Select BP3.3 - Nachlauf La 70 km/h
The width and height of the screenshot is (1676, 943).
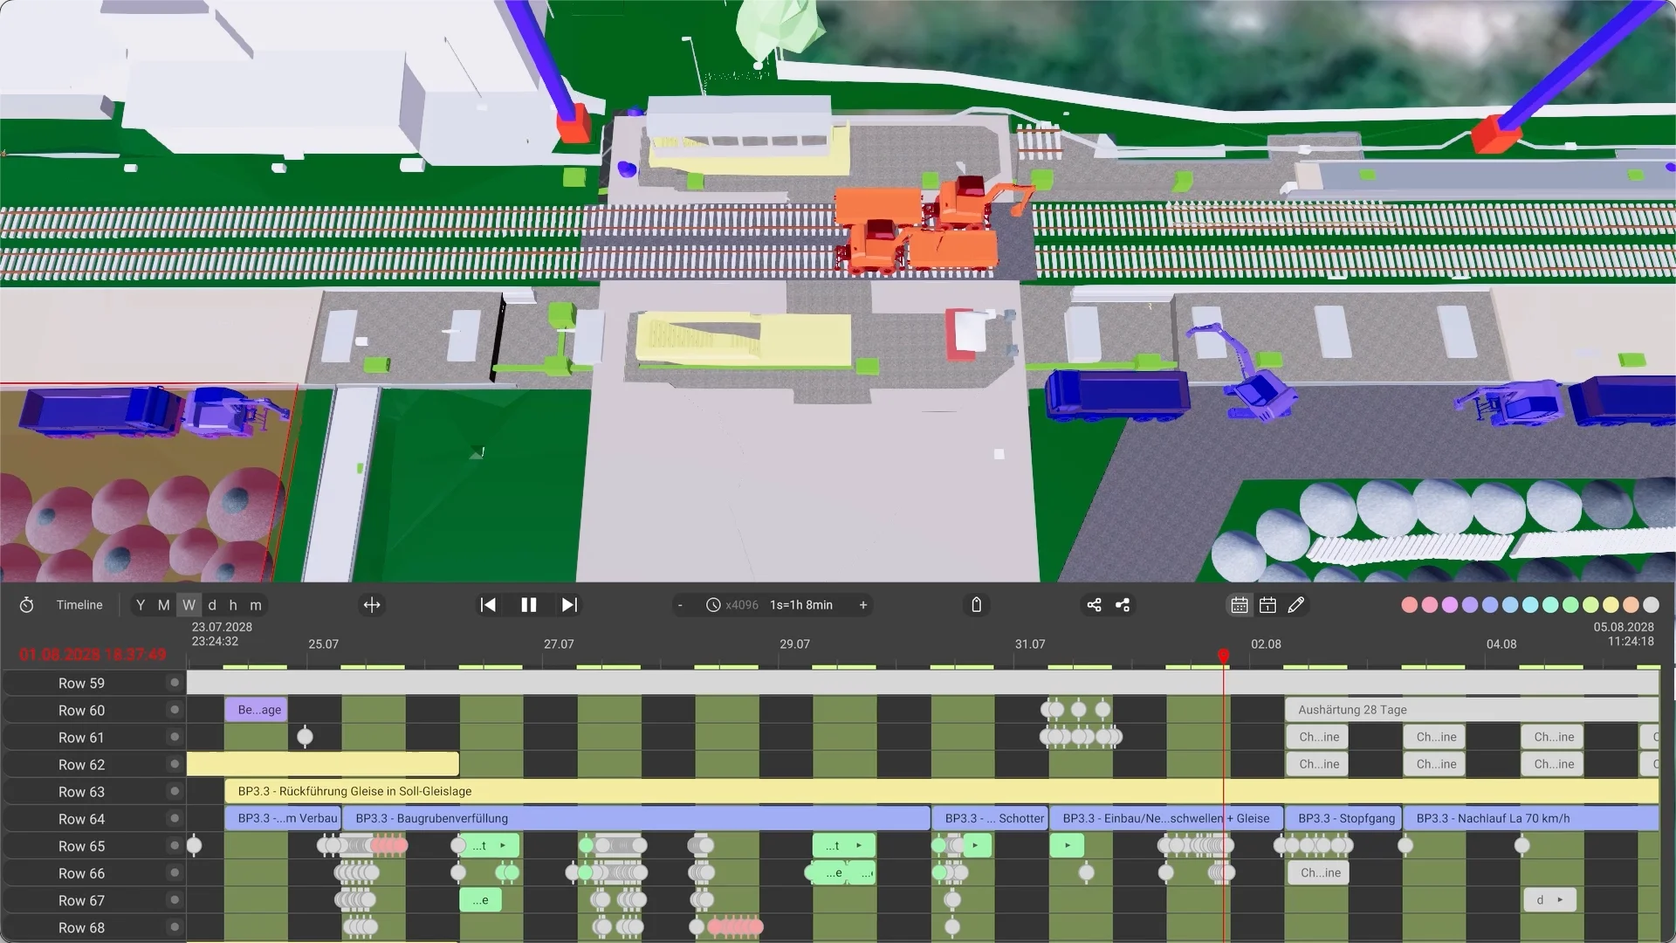(1531, 818)
